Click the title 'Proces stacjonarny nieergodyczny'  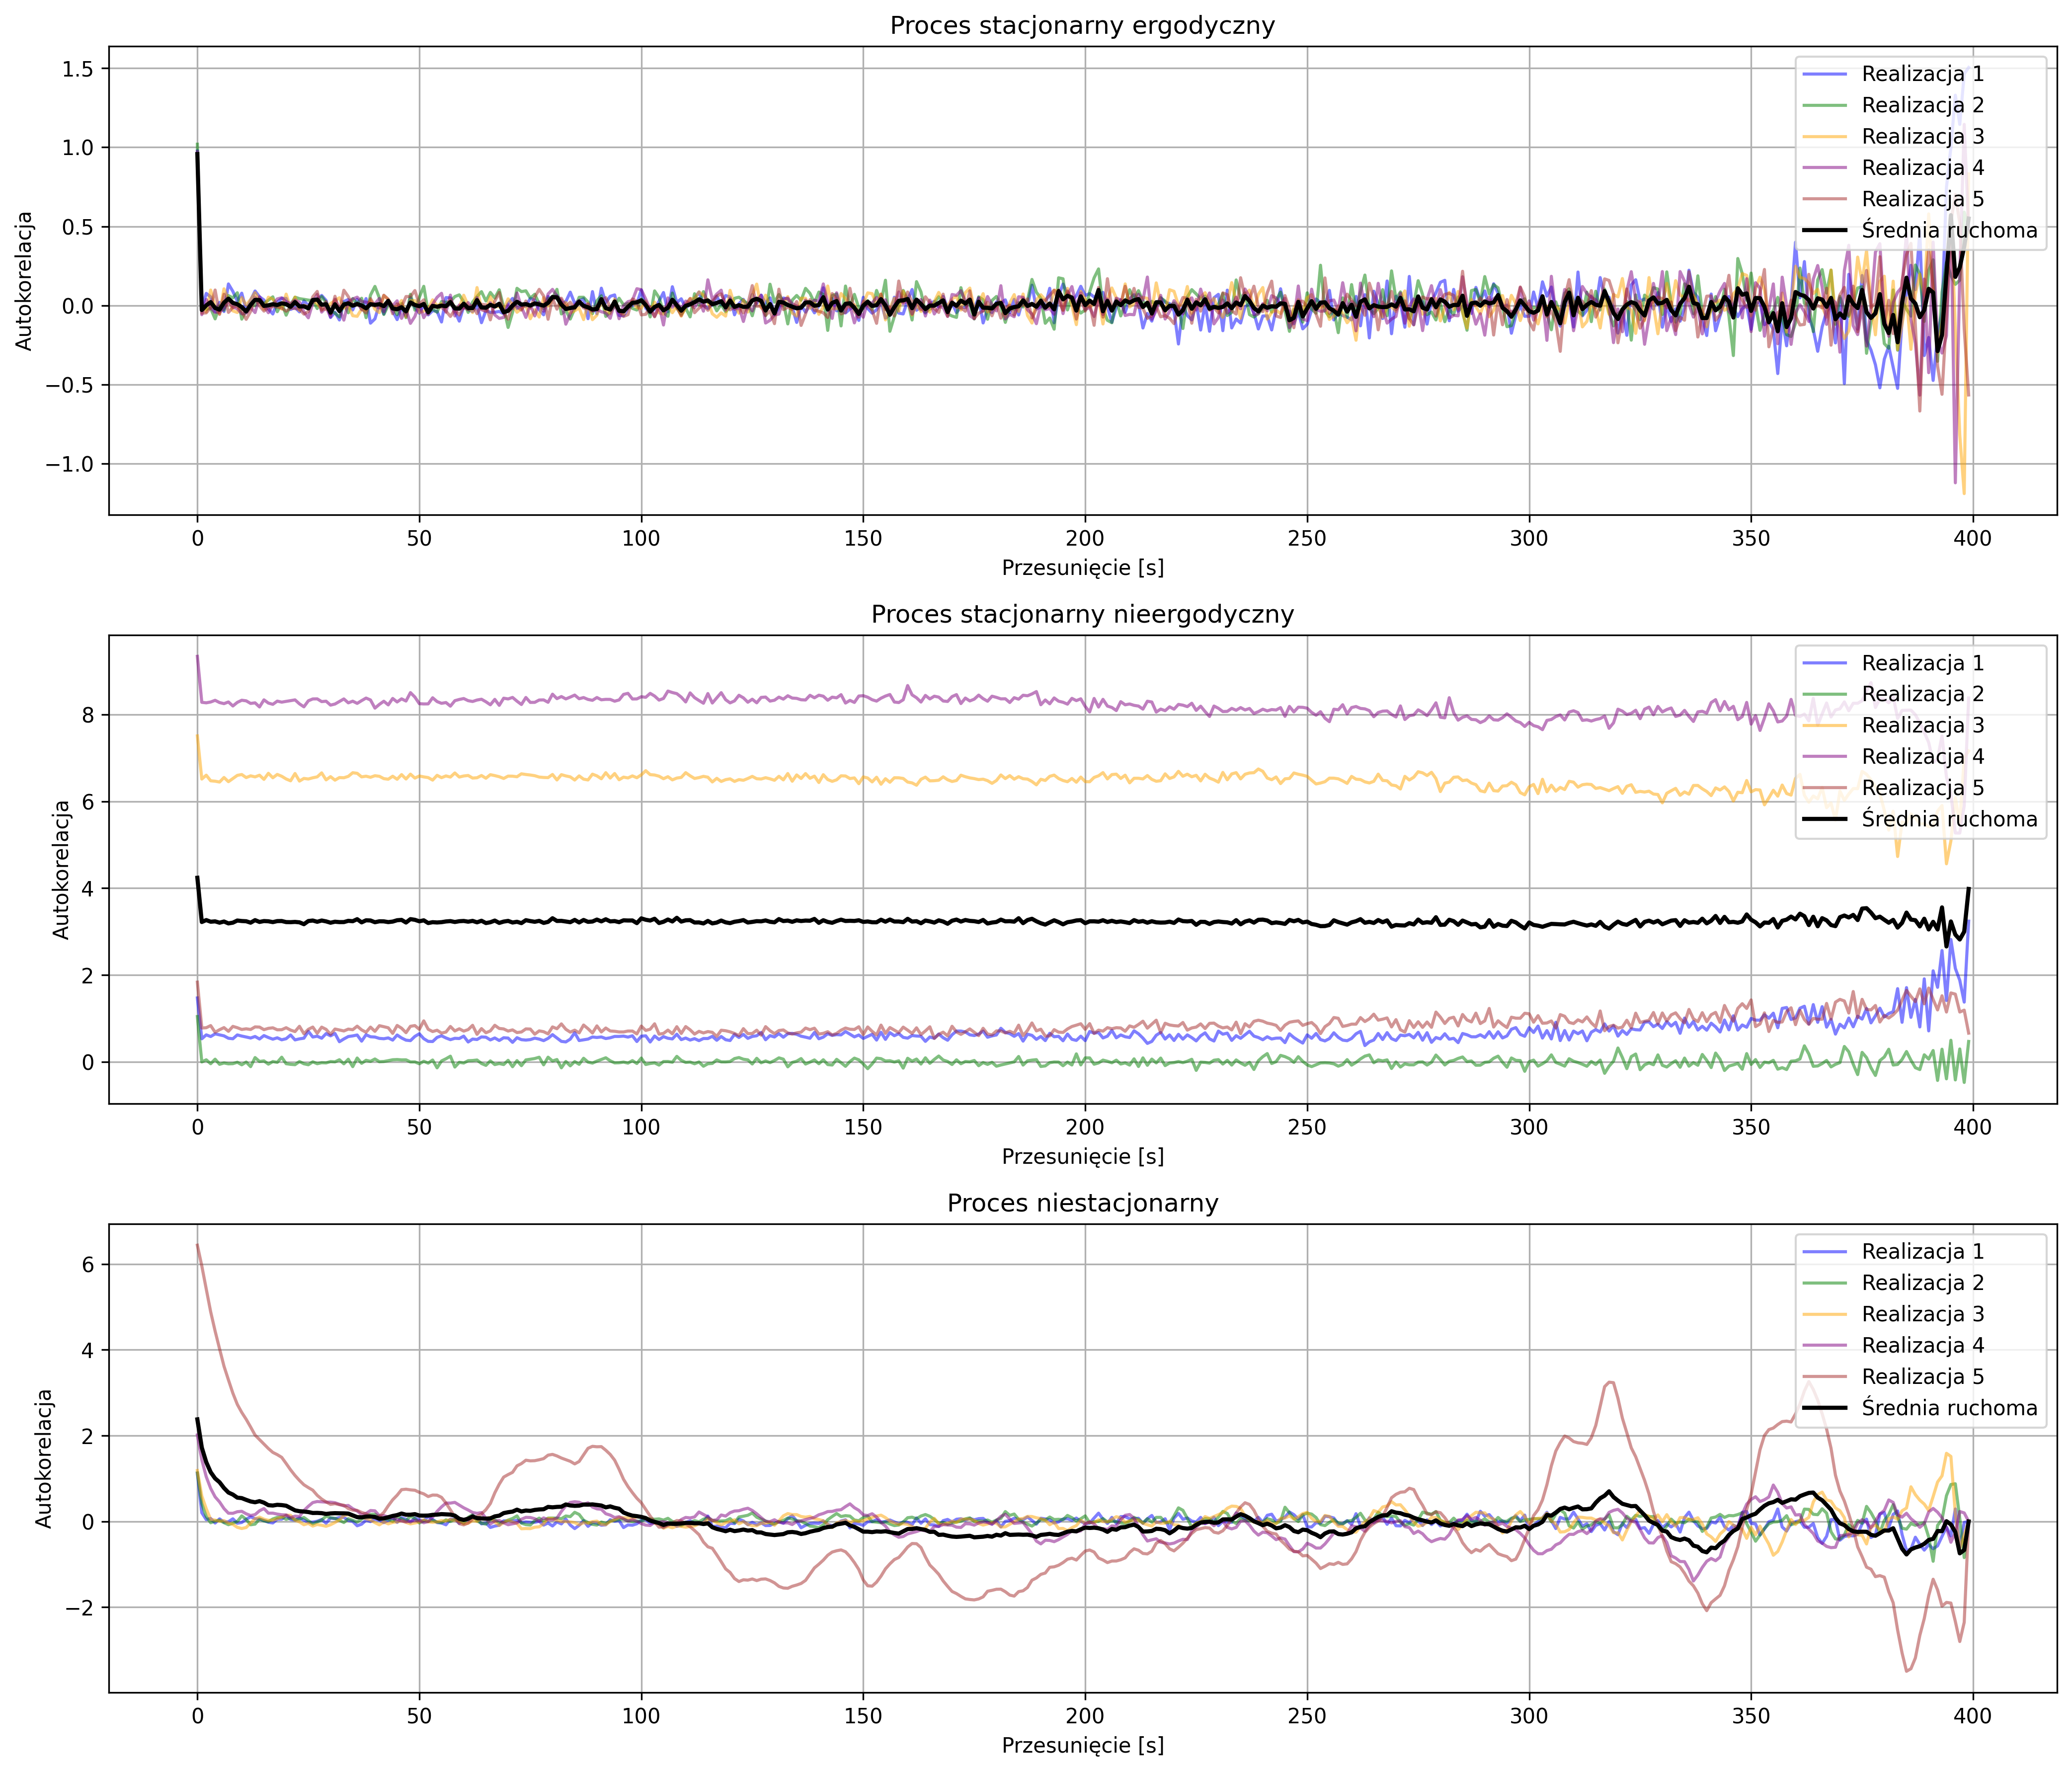[x=1082, y=614]
